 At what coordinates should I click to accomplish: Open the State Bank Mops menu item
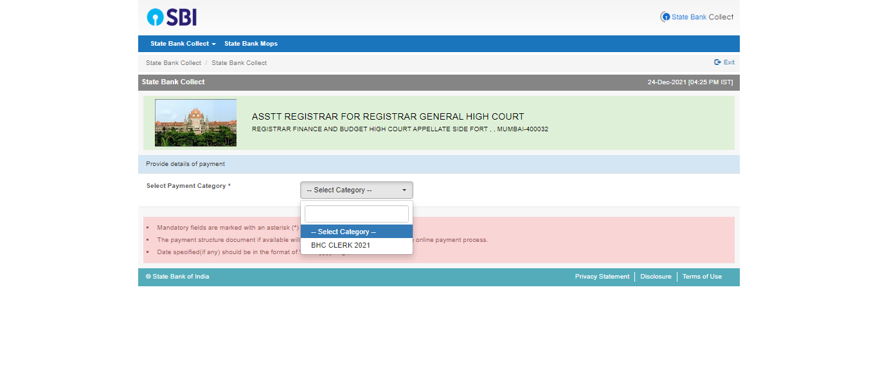coord(251,44)
